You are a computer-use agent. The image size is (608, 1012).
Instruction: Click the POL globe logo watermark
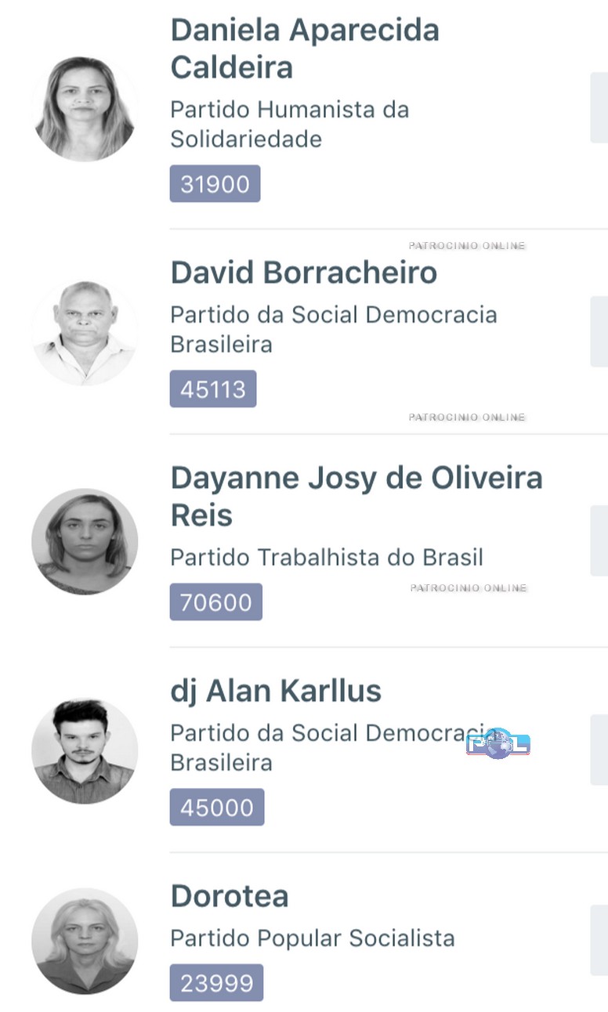498,744
